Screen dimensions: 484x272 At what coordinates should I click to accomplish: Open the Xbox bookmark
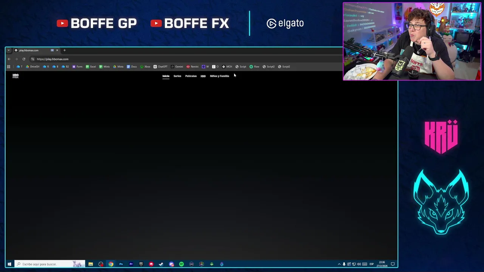point(145,66)
